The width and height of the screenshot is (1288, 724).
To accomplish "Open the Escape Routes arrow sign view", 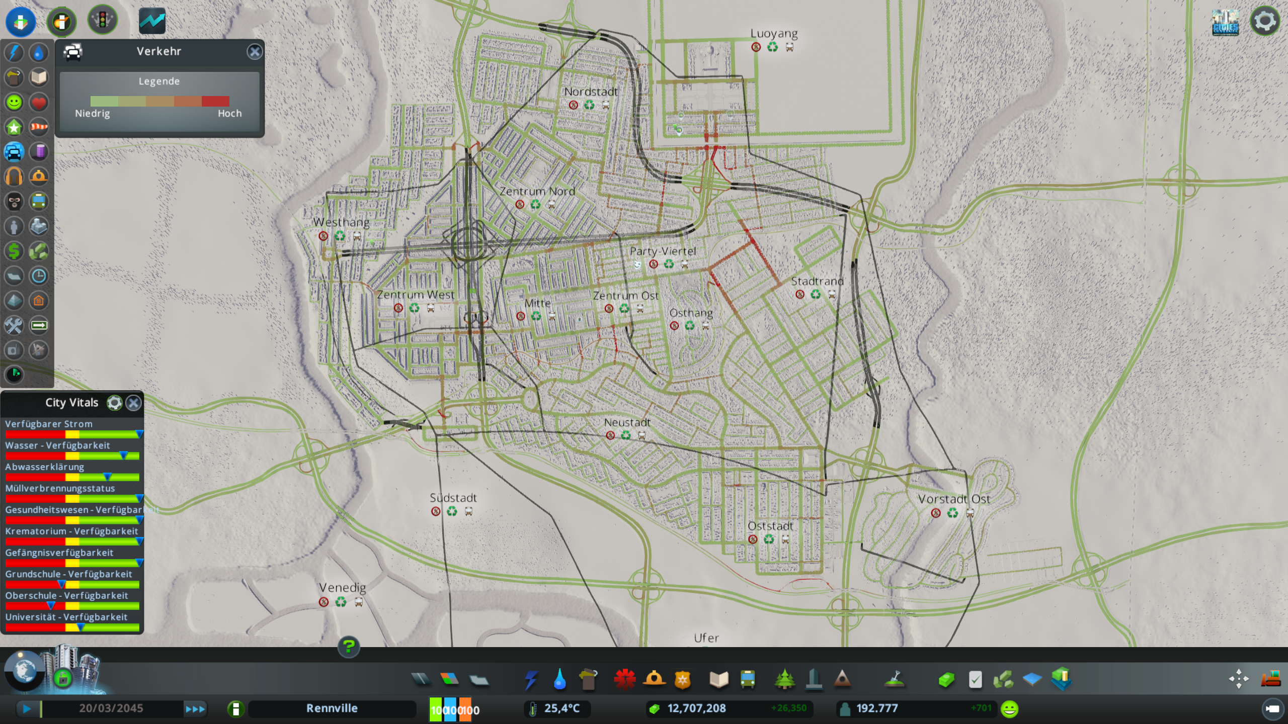I will pos(39,325).
